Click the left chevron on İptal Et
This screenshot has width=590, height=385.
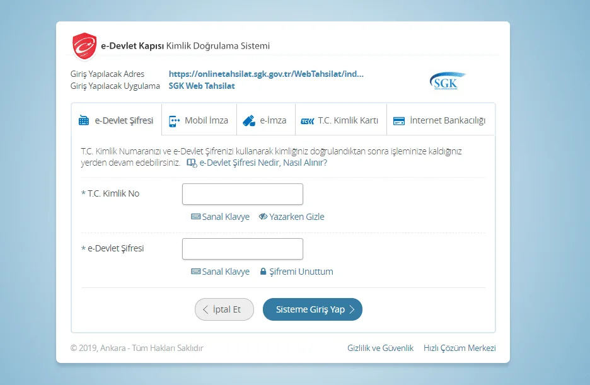click(205, 309)
